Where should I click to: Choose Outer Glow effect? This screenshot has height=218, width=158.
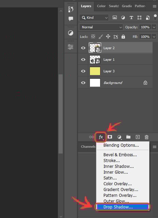(123, 201)
